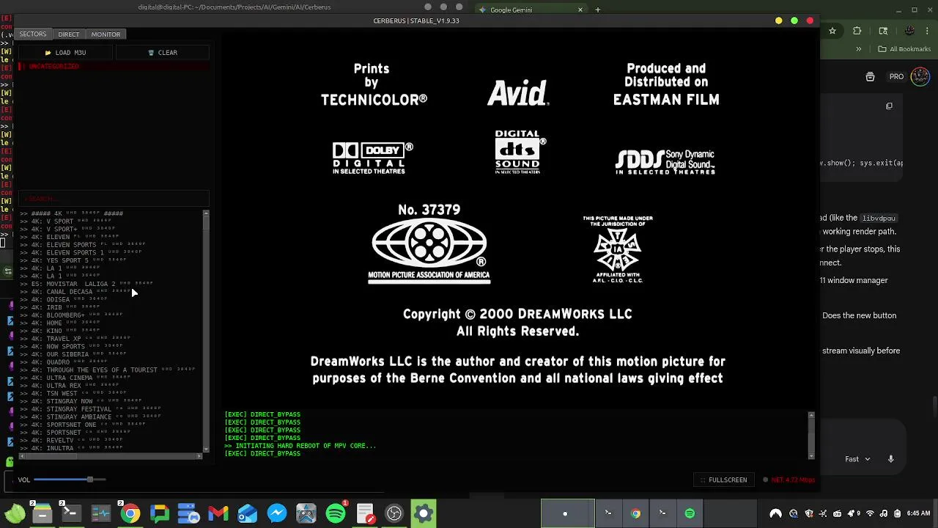The width and height of the screenshot is (938, 528).
Task: Click the channel list scroll-down arrow
Action: [x=206, y=449]
